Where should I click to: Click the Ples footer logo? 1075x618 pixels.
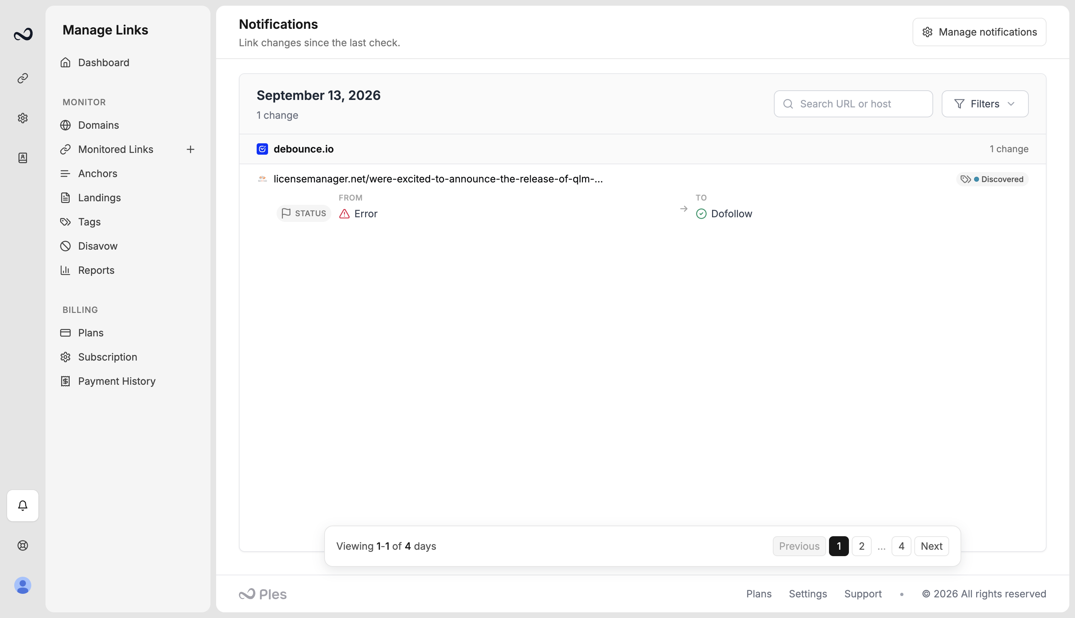tap(263, 594)
